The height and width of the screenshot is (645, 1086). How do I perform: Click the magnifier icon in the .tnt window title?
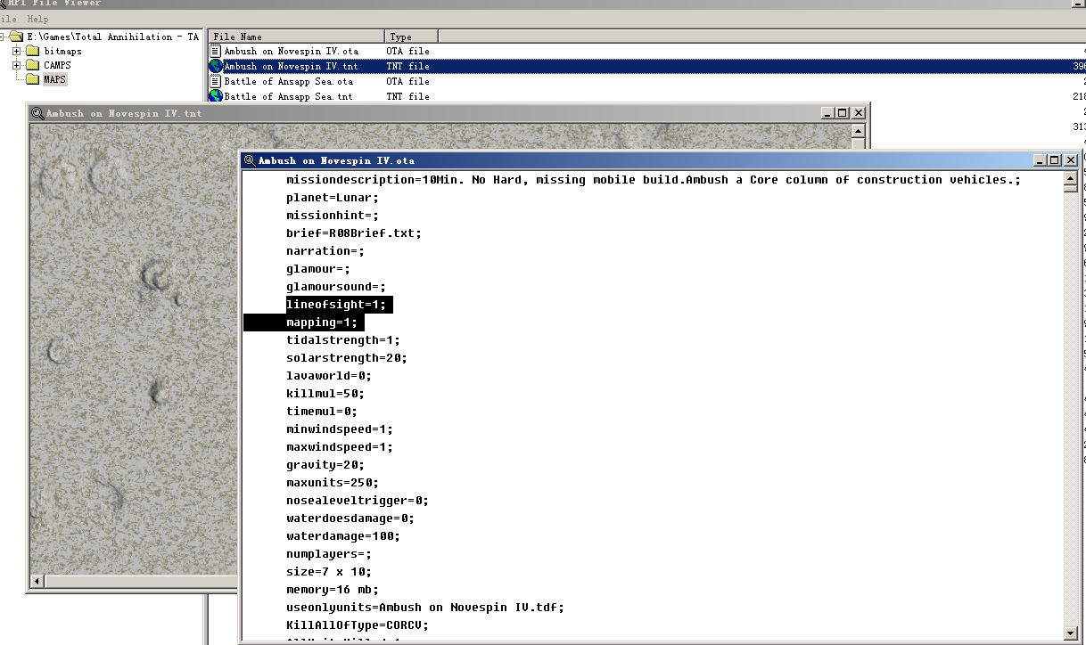pos(37,113)
